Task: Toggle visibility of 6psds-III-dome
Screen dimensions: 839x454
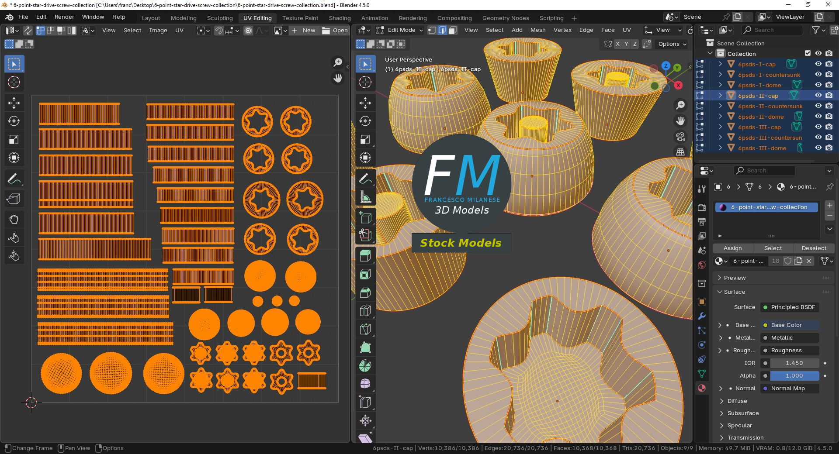Action: [x=818, y=148]
